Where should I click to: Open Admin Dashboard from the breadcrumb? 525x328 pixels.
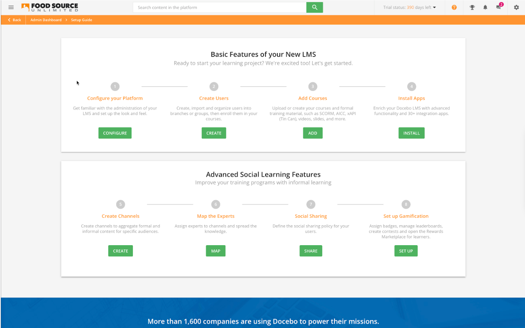(46, 20)
